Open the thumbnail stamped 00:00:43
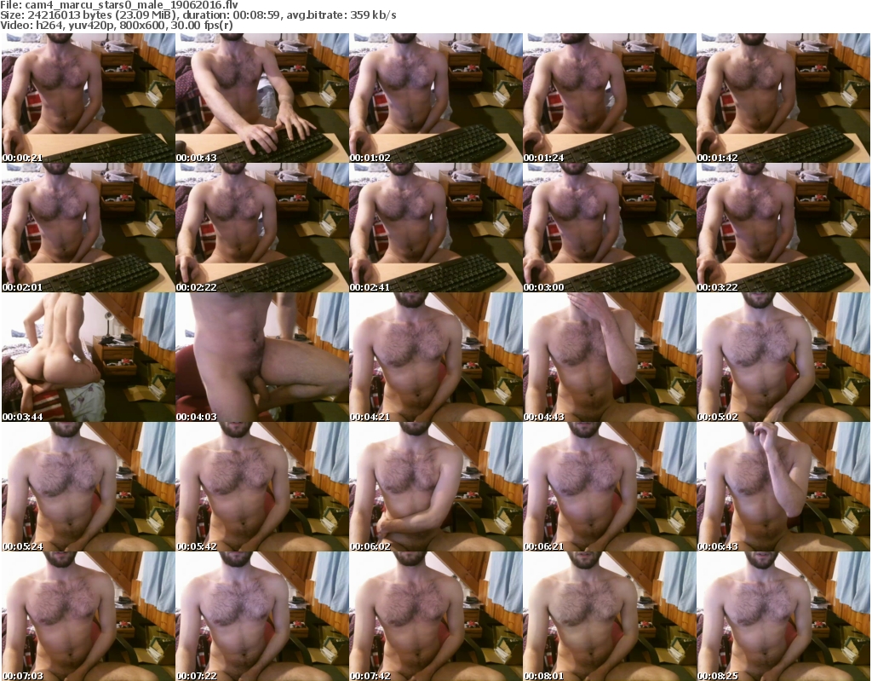872x681 pixels. [x=262, y=98]
